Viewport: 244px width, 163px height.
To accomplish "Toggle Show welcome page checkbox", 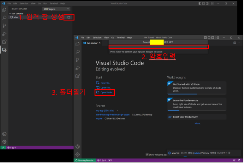I will (147, 154).
